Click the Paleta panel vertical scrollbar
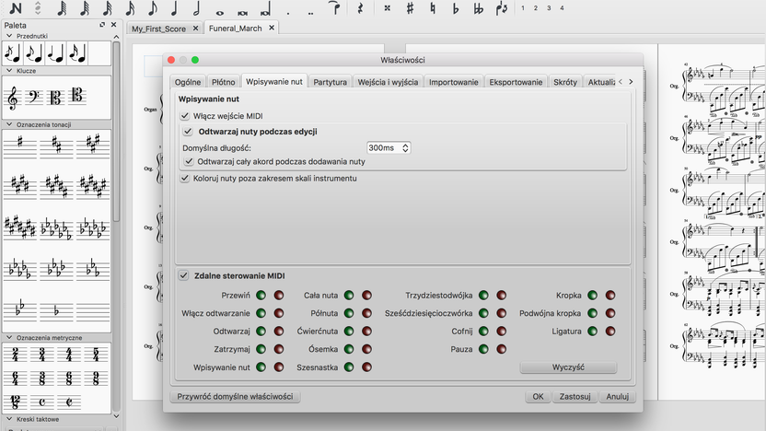The height and width of the screenshot is (431, 766). point(116,132)
